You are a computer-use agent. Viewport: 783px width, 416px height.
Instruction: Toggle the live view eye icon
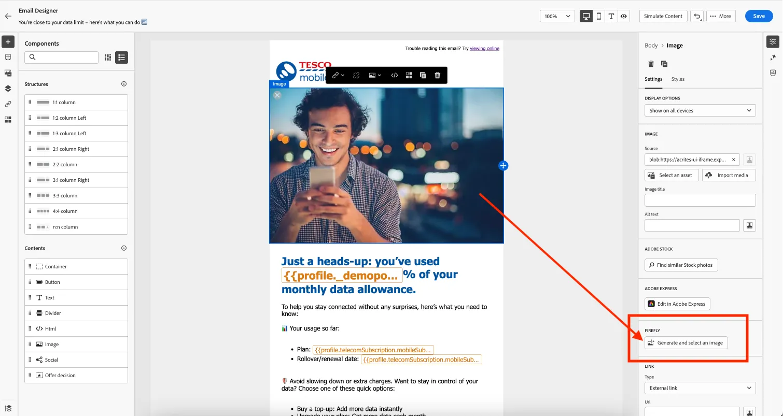(624, 16)
